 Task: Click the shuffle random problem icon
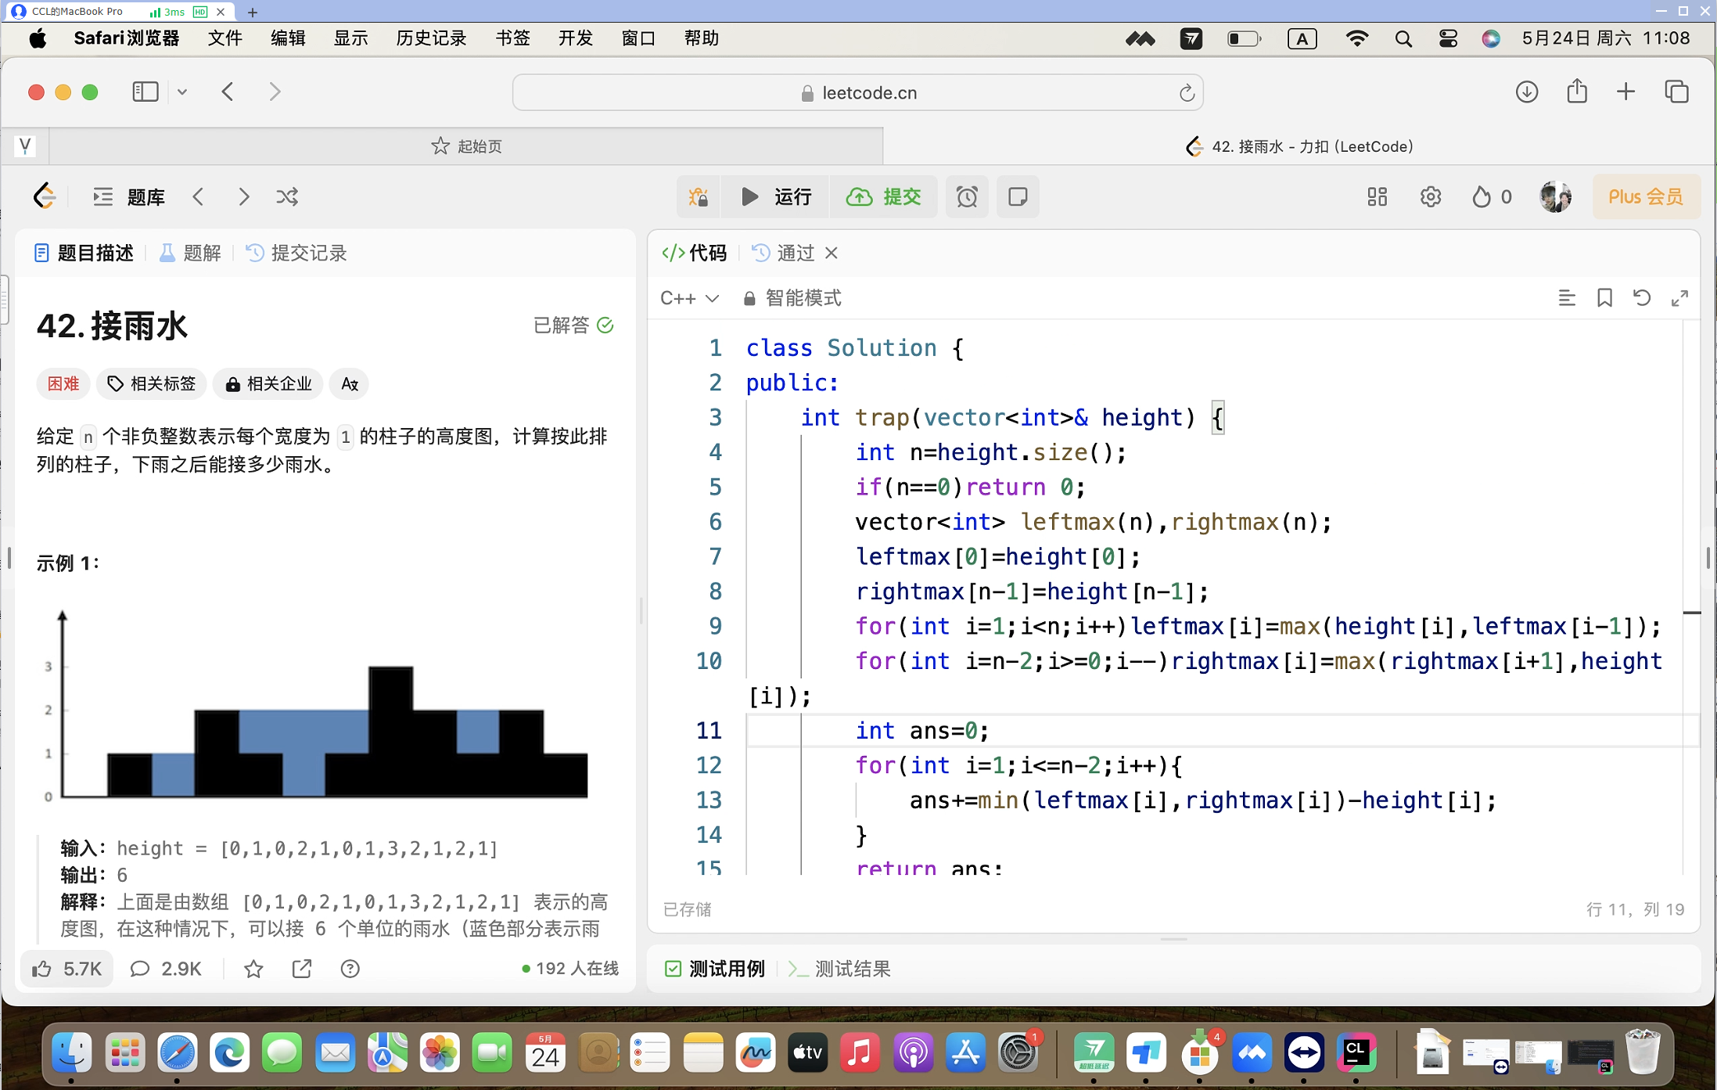click(x=287, y=196)
